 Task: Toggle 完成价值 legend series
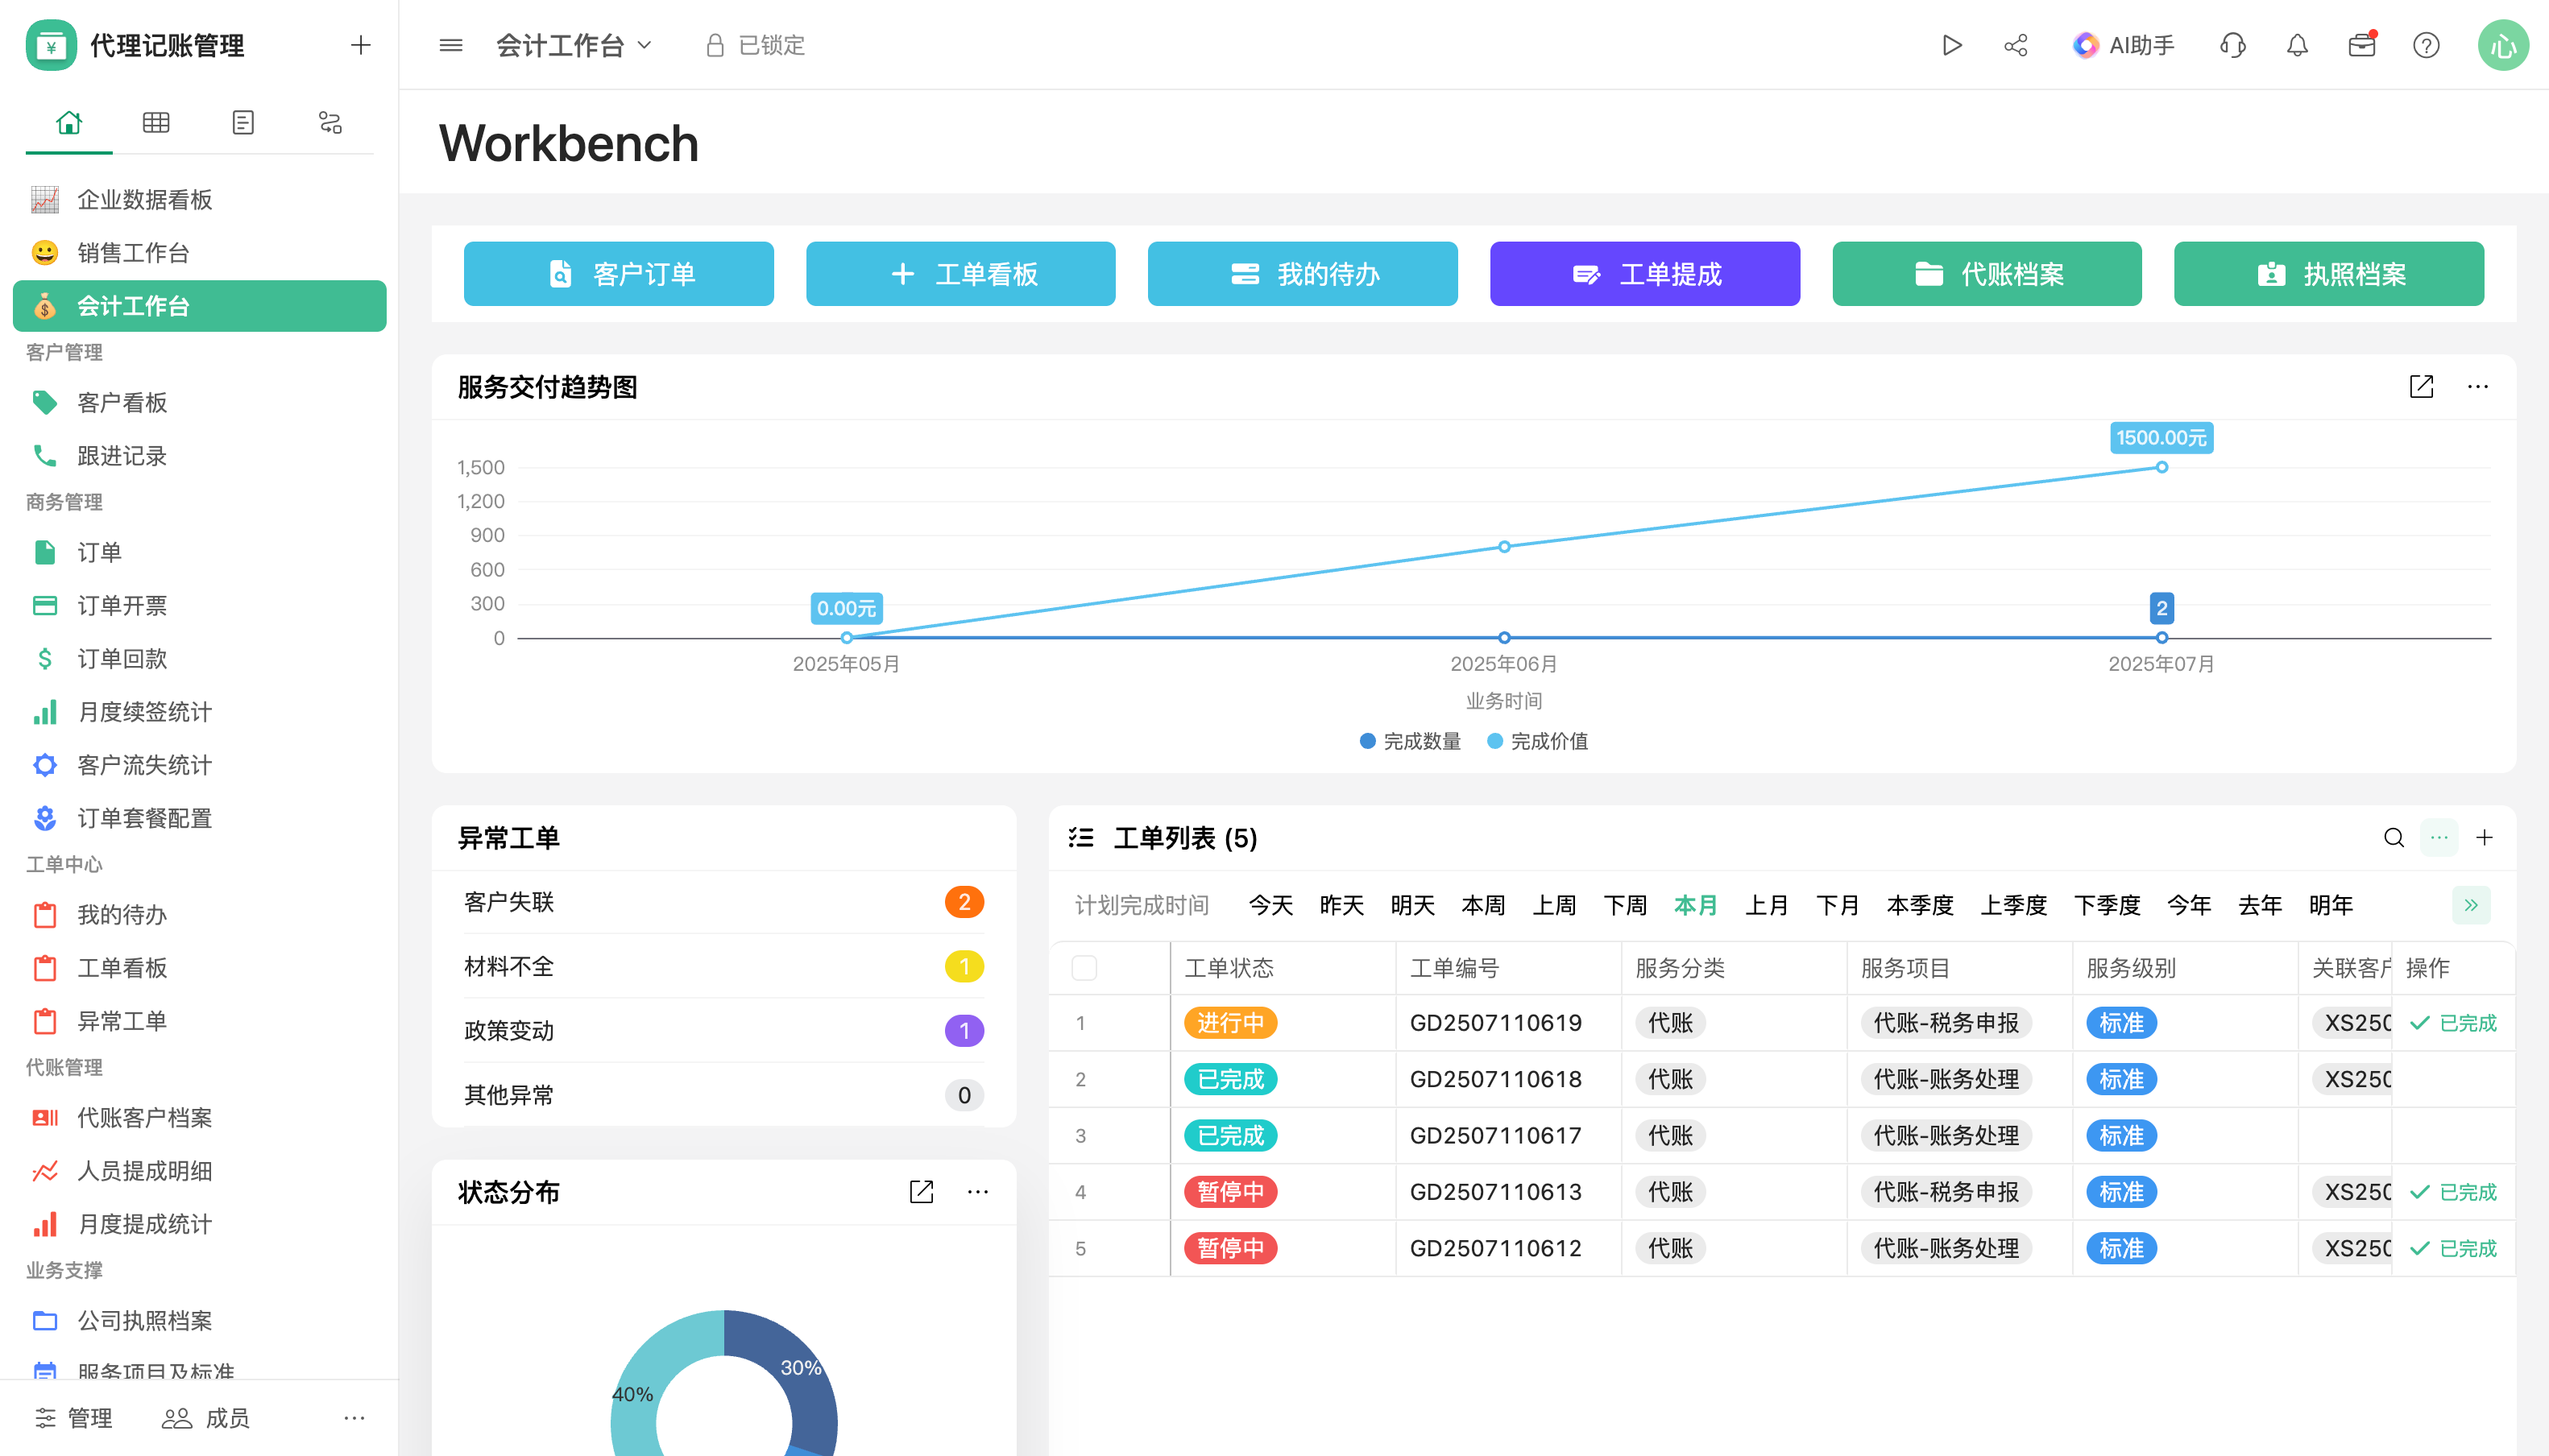click(x=1538, y=741)
